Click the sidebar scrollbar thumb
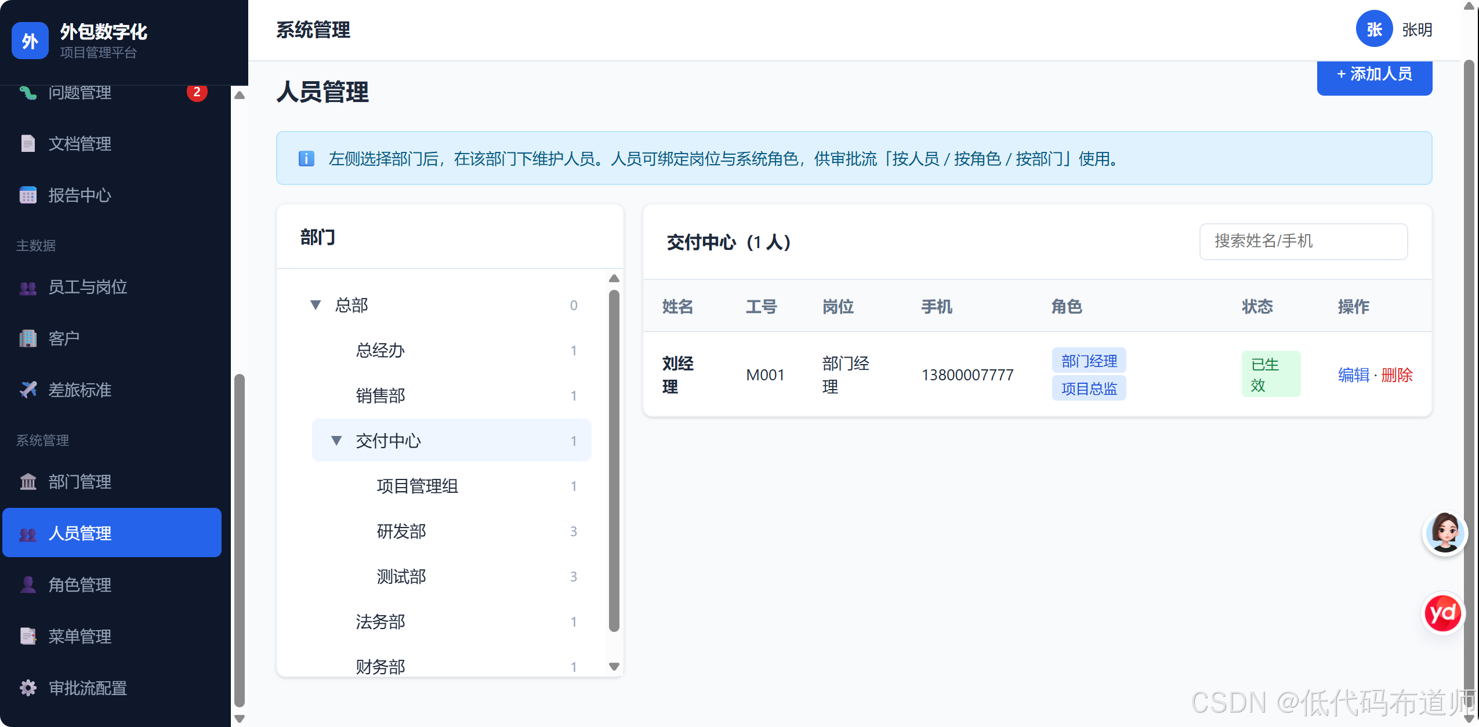The width and height of the screenshot is (1479, 727). click(240, 540)
